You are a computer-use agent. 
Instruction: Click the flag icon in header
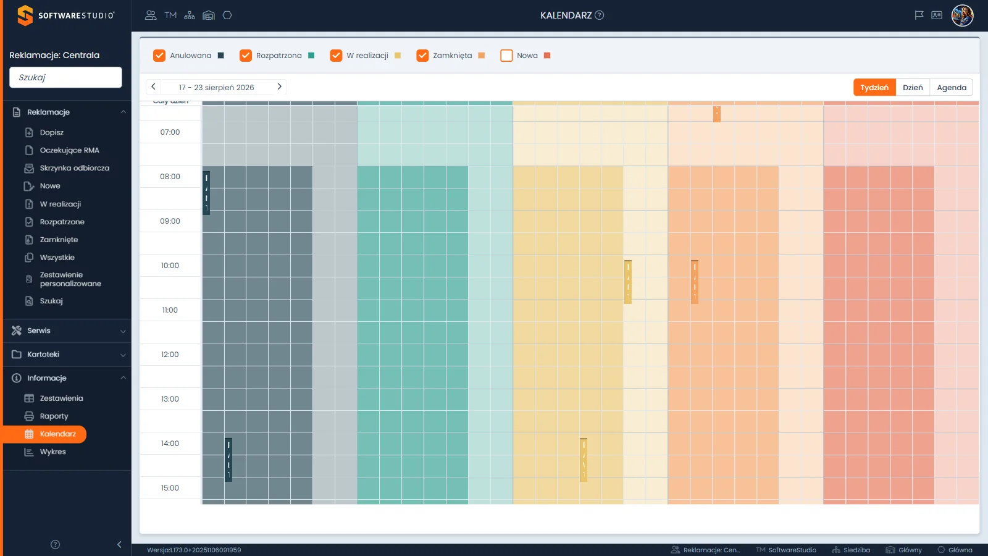(x=919, y=15)
